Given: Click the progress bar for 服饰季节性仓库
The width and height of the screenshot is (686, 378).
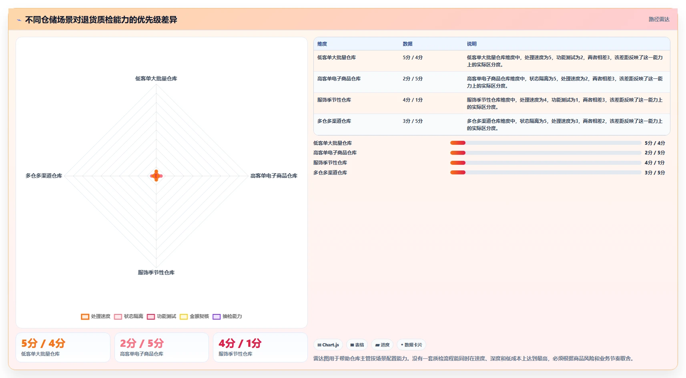Looking at the screenshot, I should pyautogui.click(x=546, y=163).
